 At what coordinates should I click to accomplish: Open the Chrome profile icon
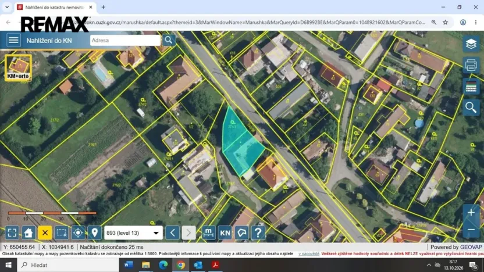click(462, 22)
